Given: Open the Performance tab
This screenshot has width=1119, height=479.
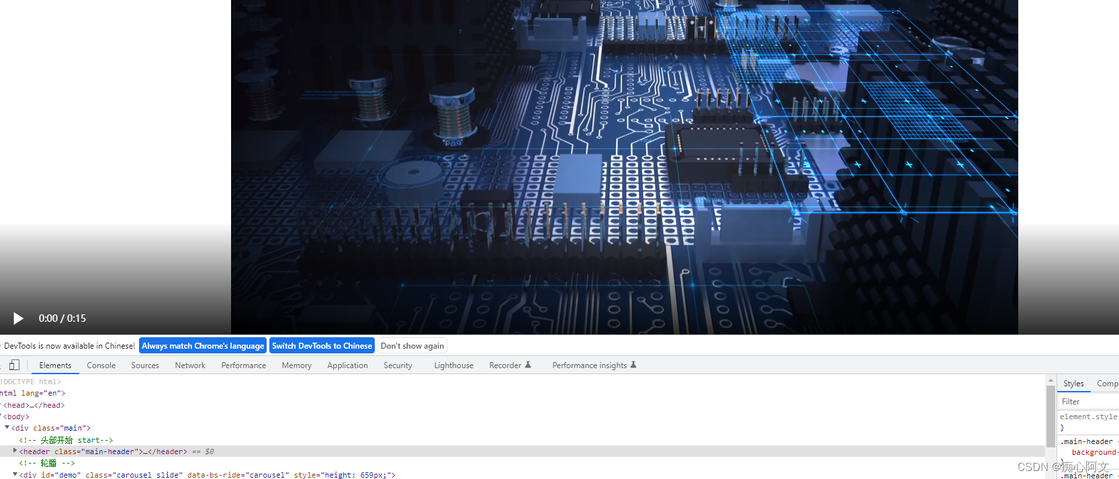Looking at the screenshot, I should point(244,365).
